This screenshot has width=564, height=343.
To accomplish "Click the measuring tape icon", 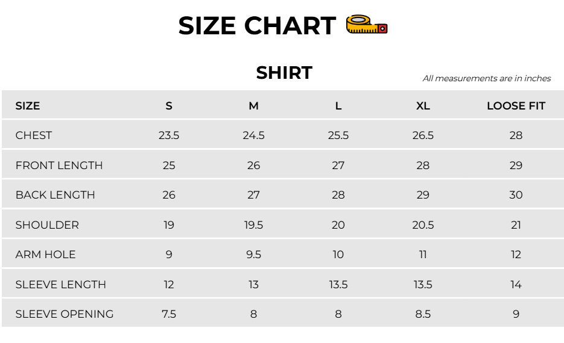I will pyautogui.click(x=367, y=25).
